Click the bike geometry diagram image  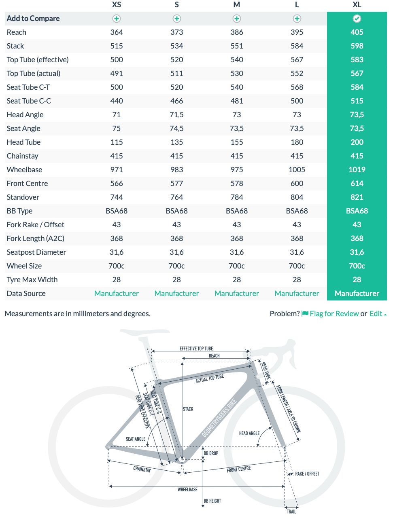pos(196,421)
